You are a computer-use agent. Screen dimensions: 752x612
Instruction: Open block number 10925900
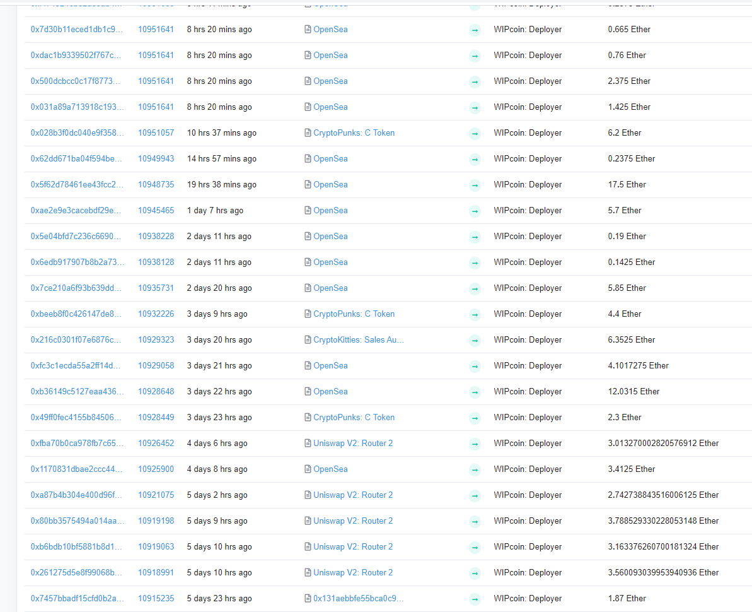[x=156, y=470]
